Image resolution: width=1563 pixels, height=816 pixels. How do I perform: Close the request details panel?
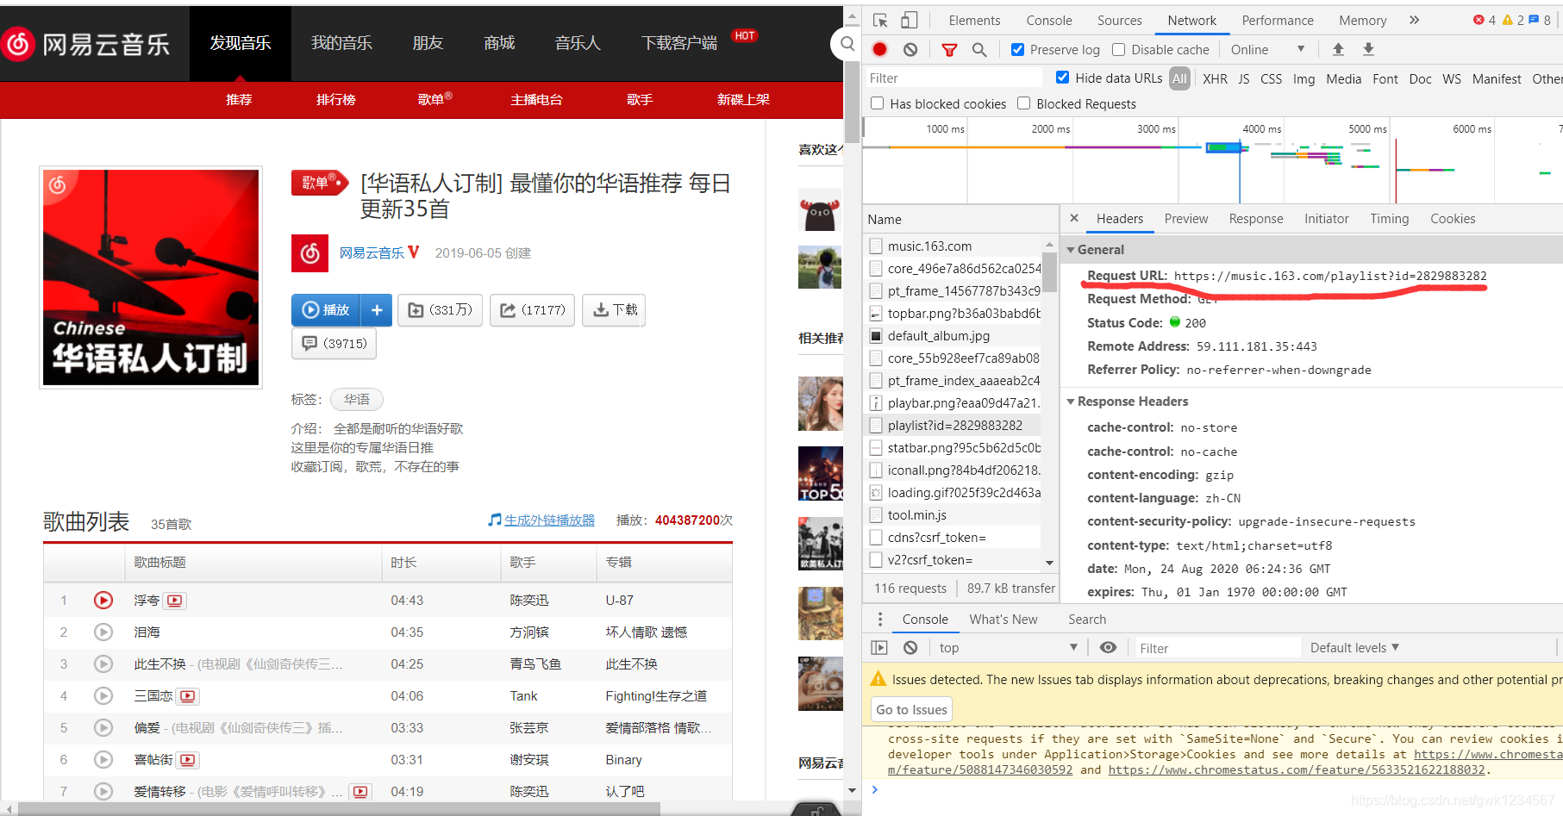[x=1074, y=218]
